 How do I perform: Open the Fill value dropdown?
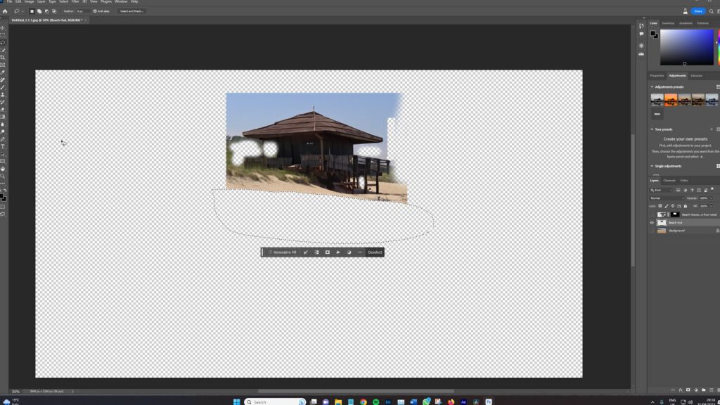coord(712,206)
